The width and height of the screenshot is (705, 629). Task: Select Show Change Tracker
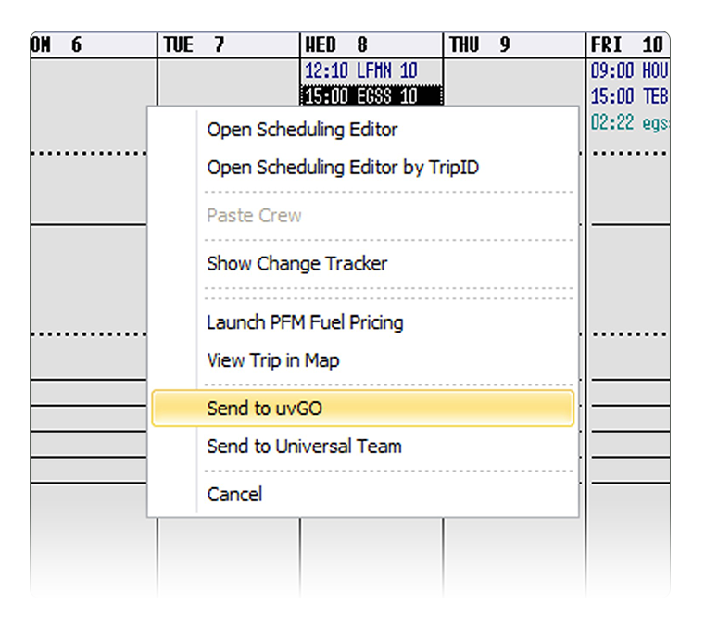pyautogui.click(x=296, y=263)
